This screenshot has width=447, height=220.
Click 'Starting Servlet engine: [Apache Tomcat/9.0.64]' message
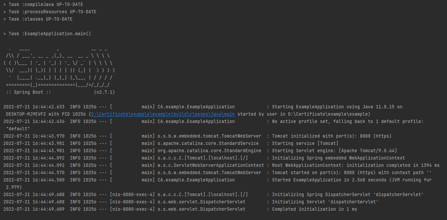(x=335, y=151)
